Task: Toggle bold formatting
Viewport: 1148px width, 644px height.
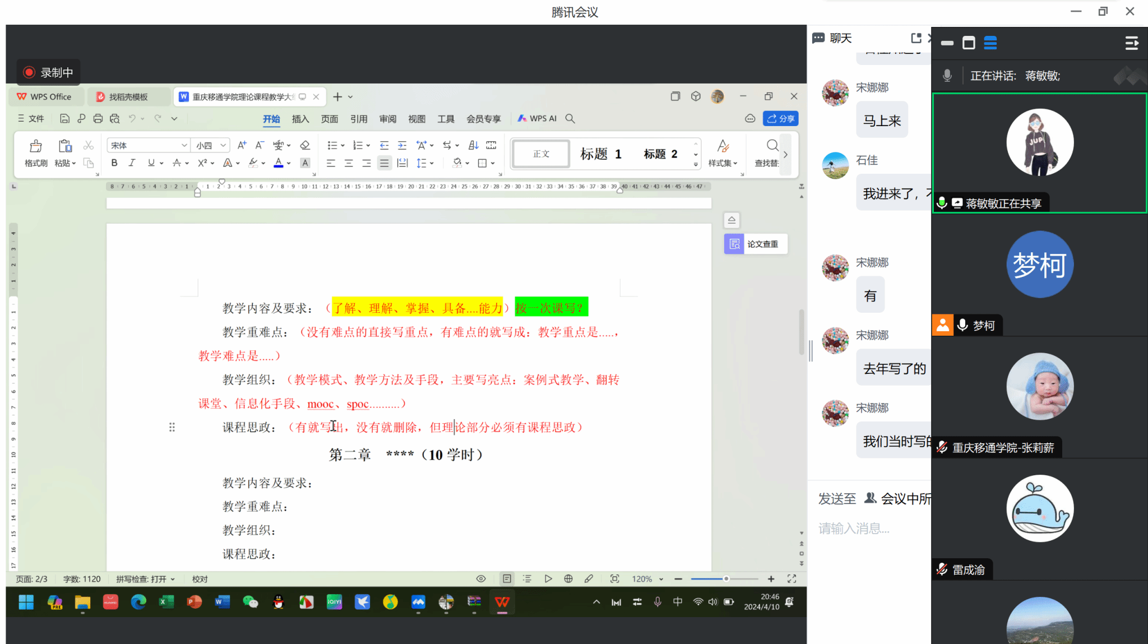Action: coord(114,163)
